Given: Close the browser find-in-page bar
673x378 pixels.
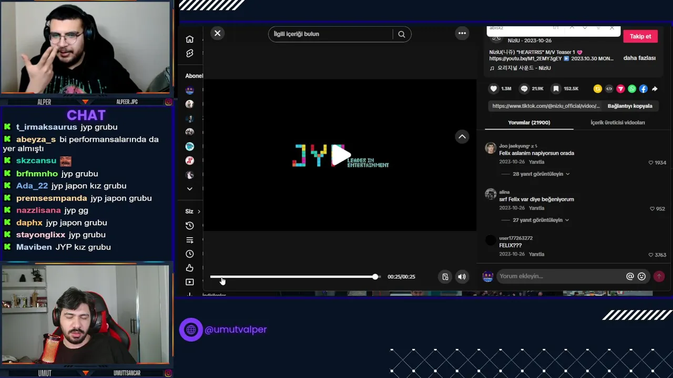Looking at the screenshot, I should 612,28.
